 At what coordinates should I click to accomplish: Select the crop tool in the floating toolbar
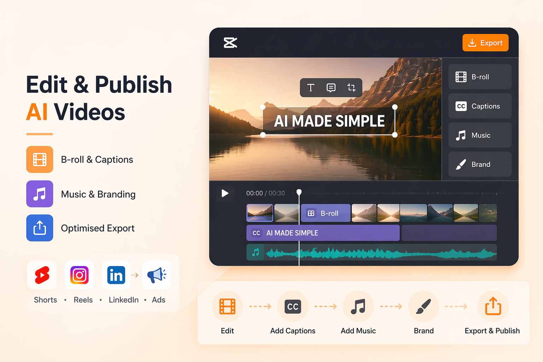(x=351, y=88)
